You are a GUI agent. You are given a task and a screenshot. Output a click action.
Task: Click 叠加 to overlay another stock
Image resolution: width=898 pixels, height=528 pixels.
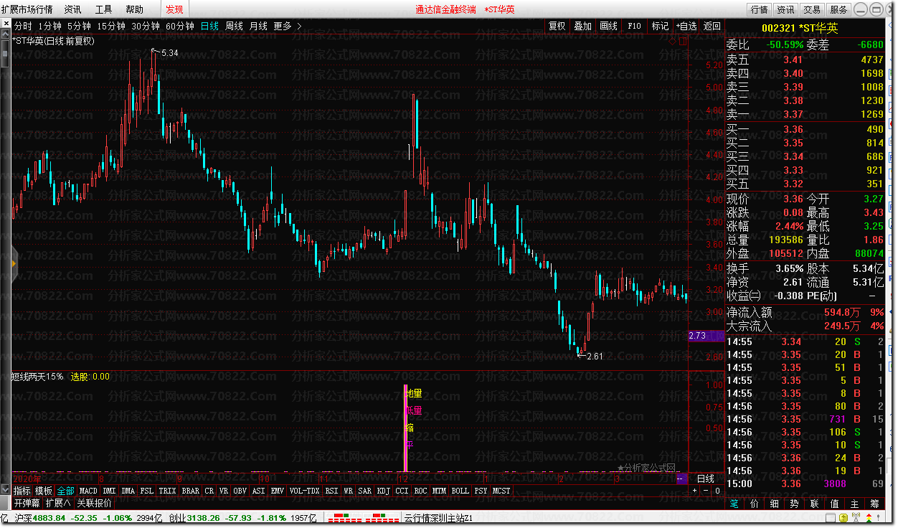point(582,26)
